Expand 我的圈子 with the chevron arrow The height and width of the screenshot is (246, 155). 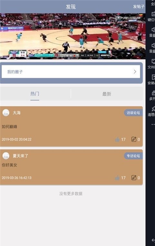click(x=135, y=72)
